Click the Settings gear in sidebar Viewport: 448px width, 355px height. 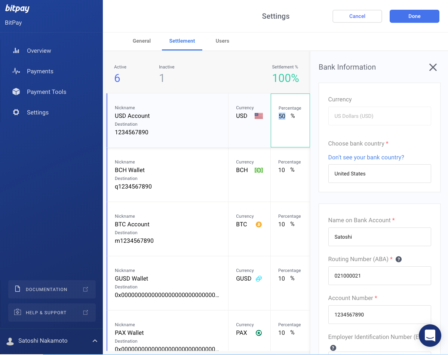click(16, 112)
